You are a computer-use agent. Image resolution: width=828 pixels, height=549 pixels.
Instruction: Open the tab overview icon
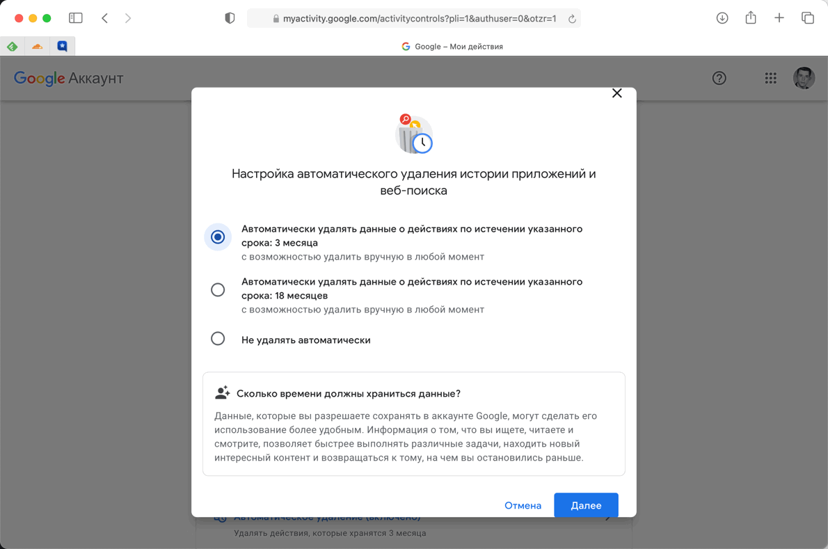click(x=808, y=17)
